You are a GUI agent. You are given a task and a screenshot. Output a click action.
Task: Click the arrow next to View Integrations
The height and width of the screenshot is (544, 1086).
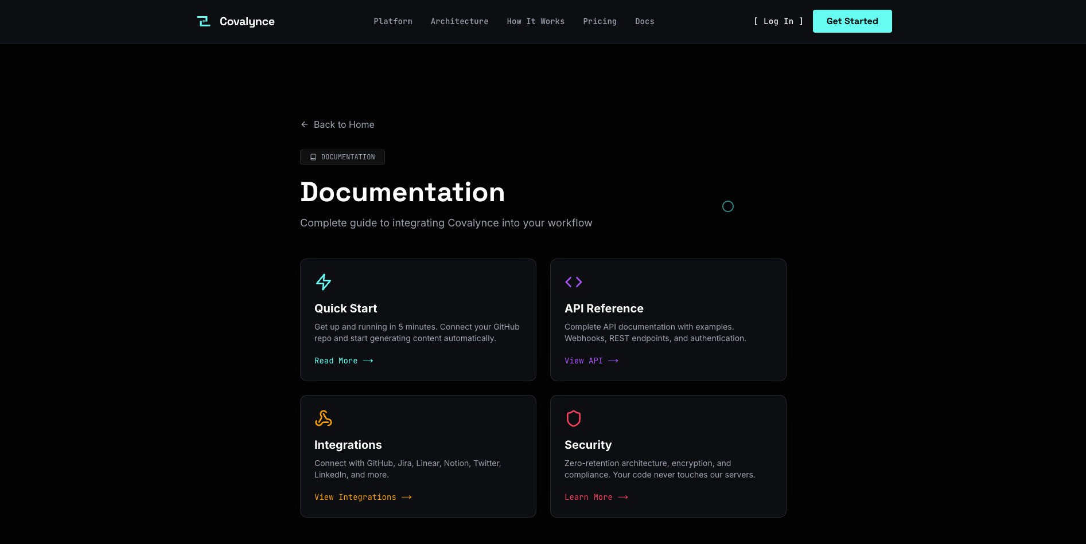(x=407, y=497)
